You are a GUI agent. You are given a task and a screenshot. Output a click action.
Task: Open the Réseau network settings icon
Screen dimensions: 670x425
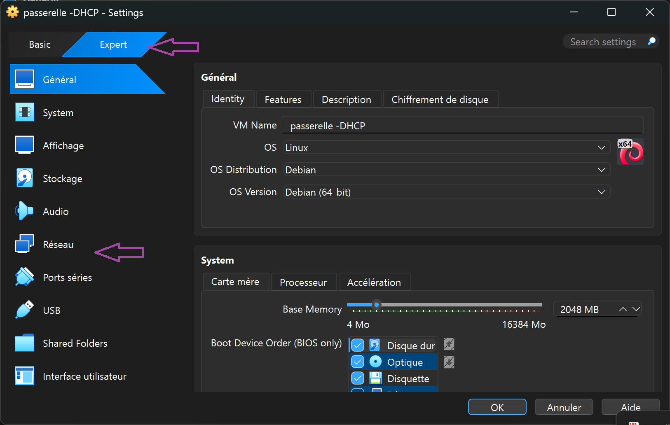24,244
